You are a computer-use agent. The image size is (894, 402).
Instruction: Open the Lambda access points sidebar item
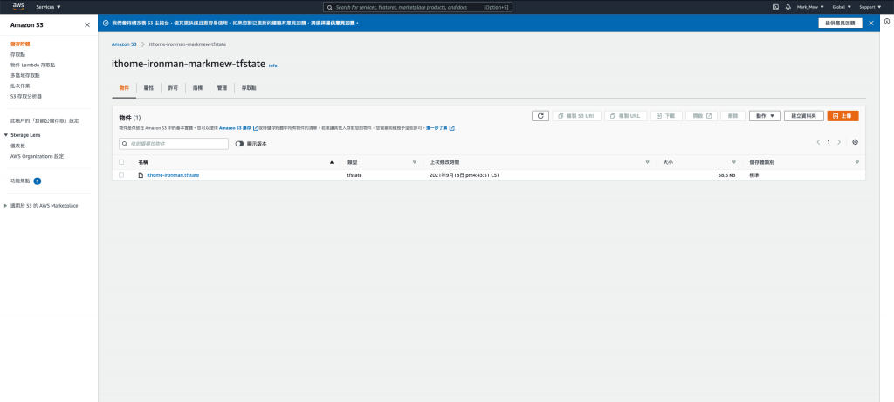[32, 65]
